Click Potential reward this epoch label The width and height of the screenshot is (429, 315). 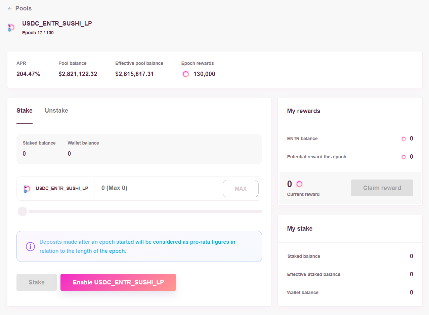pyautogui.click(x=316, y=157)
